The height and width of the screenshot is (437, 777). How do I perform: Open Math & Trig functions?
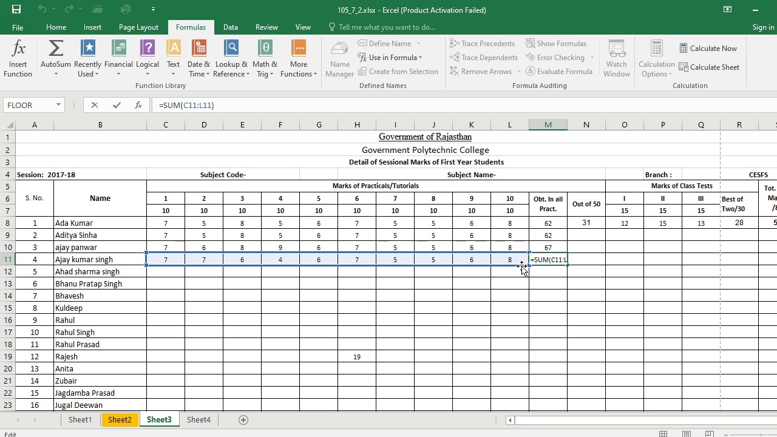click(x=265, y=59)
